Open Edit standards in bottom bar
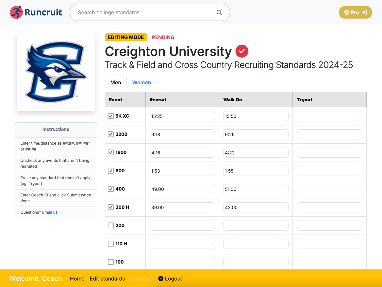The image size is (382, 287). click(108, 279)
